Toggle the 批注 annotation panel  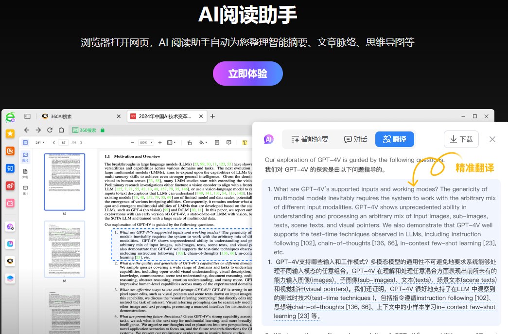click(x=25, y=189)
